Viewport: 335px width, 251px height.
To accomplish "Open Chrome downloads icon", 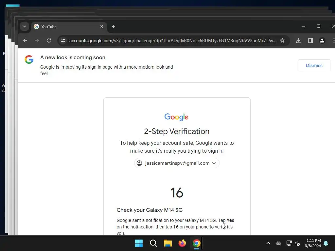I will point(299,41).
